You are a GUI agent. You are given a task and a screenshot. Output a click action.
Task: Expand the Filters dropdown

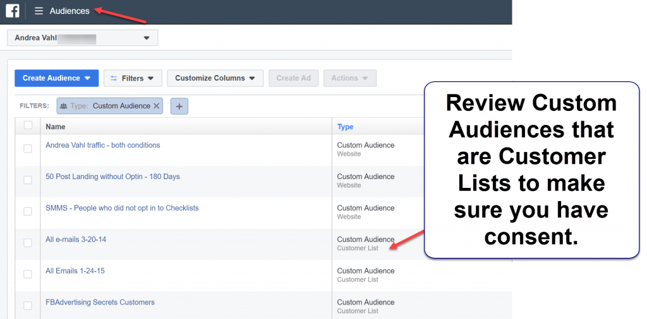tap(133, 78)
